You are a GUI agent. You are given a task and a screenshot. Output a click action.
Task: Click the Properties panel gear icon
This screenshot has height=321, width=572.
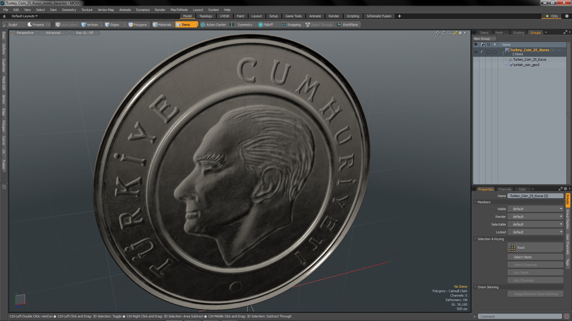(x=565, y=189)
